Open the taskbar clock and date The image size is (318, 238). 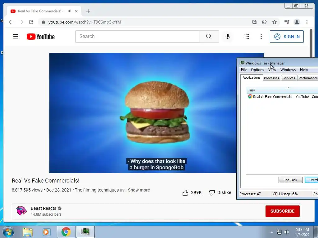click(302, 232)
